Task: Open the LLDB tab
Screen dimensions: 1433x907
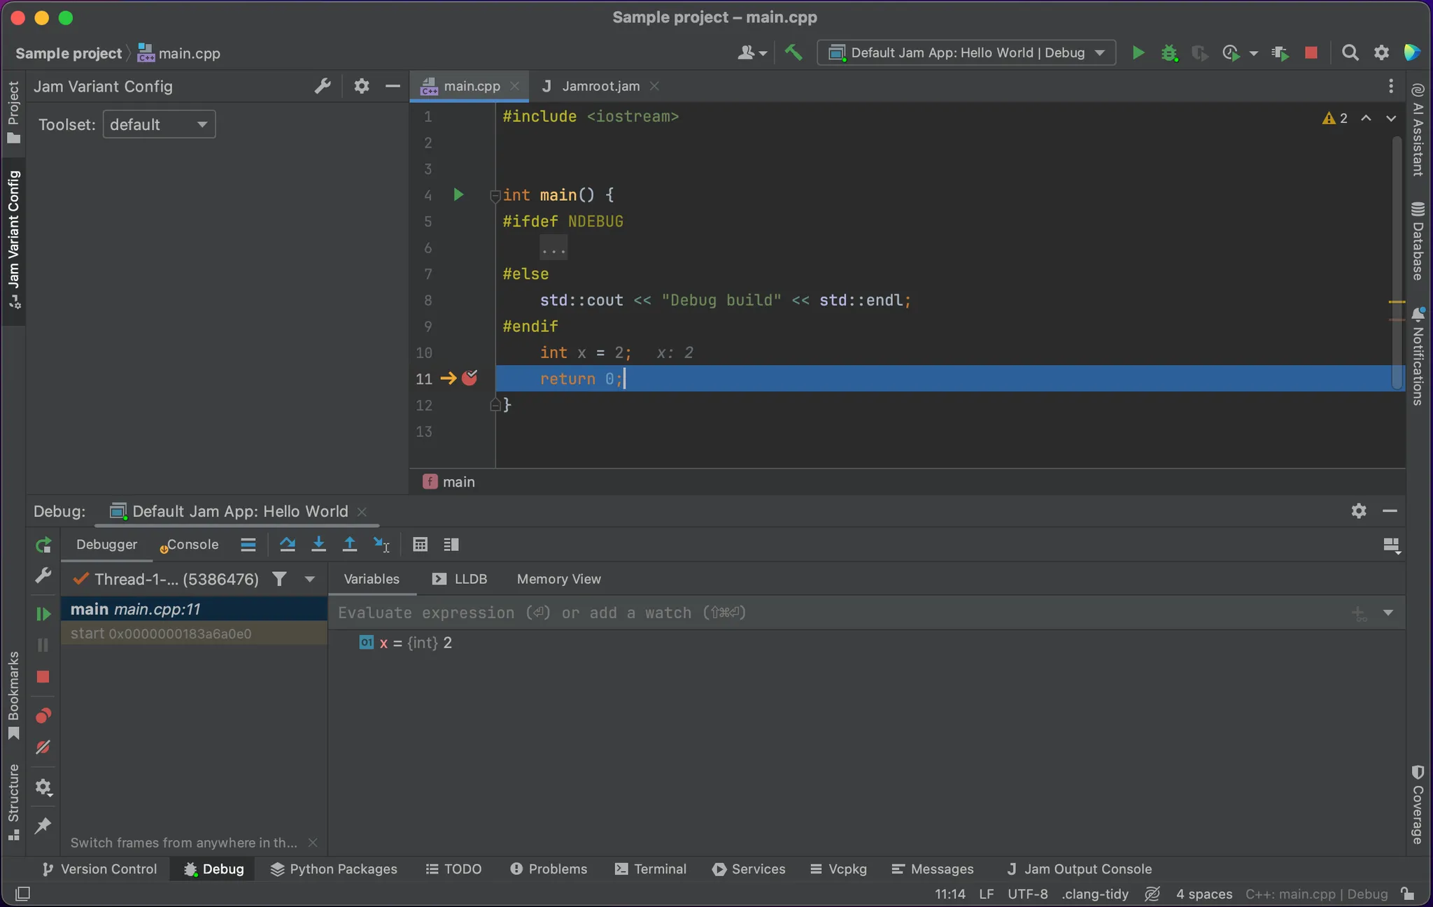Action: point(460,578)
